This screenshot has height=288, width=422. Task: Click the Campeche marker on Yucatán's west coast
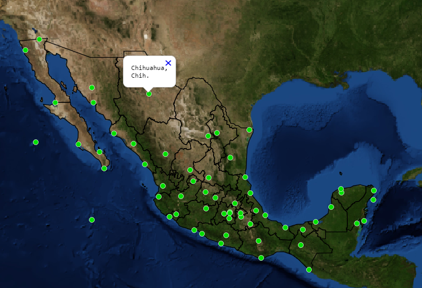331,207
